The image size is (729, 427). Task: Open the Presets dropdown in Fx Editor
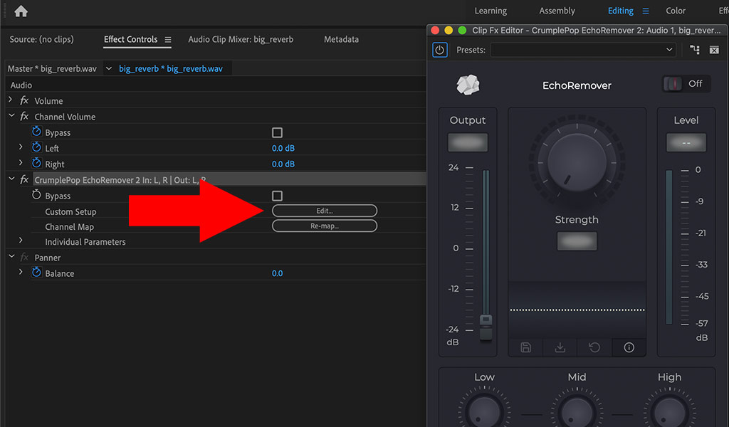(584, 50)
